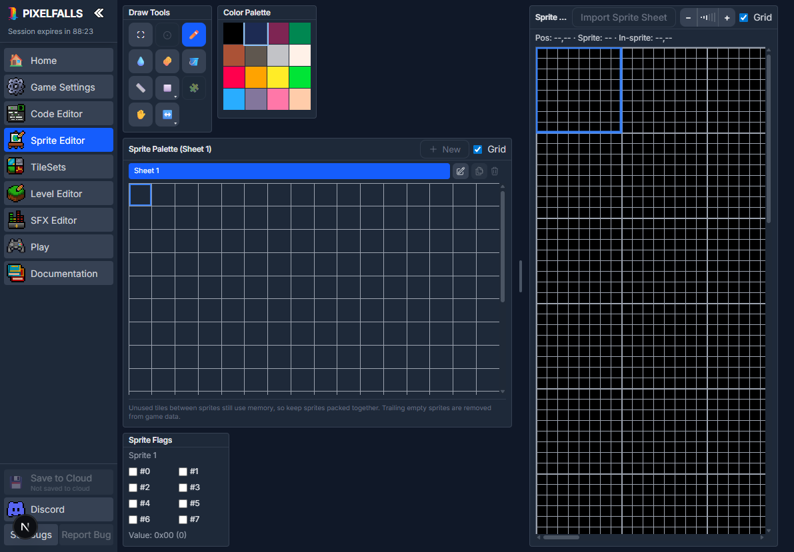Click the New sheet button
The height and width of the screenshot is (552, 794).
pos(445,149)
